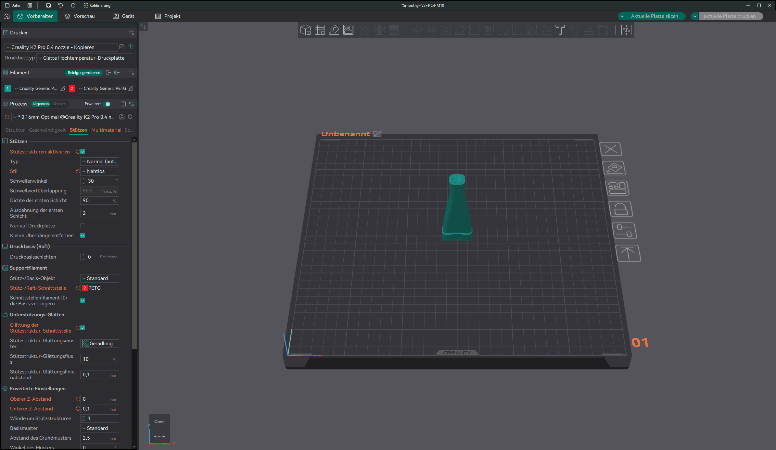
Task: Select the Text tool icon
Action: click(x=560, y=30)
